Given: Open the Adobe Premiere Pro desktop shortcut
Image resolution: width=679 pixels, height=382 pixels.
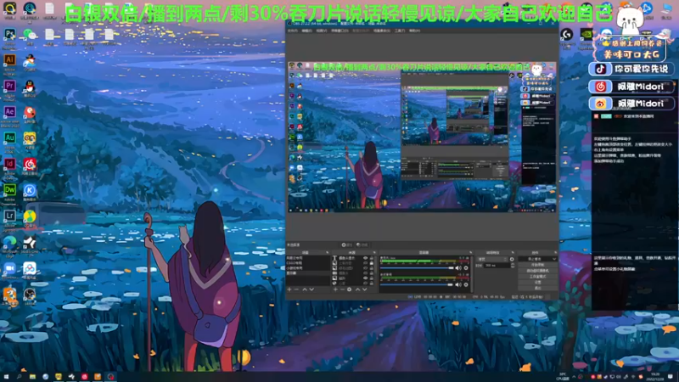Looking at the screenshot, I should tap(9, 86).
